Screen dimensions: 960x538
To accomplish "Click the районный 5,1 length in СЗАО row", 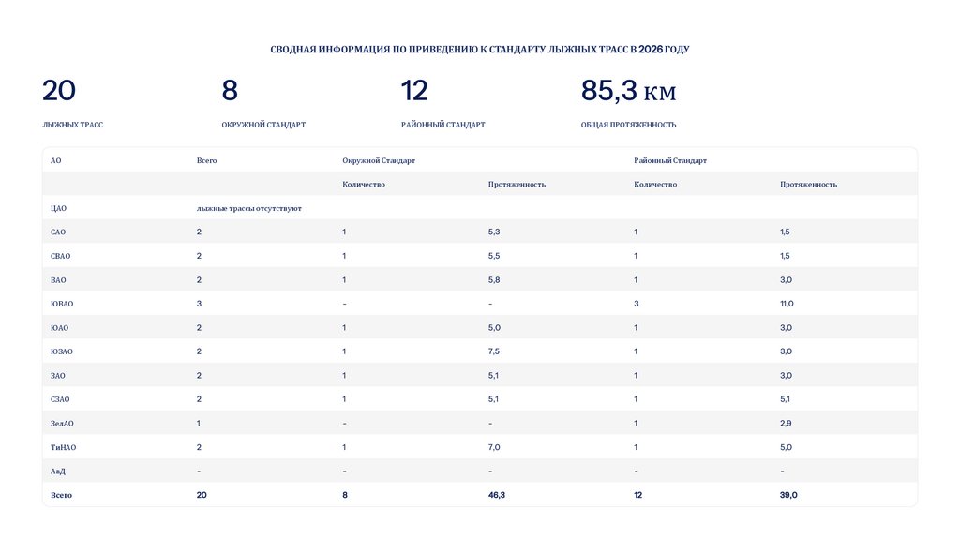I will (785, 399).
